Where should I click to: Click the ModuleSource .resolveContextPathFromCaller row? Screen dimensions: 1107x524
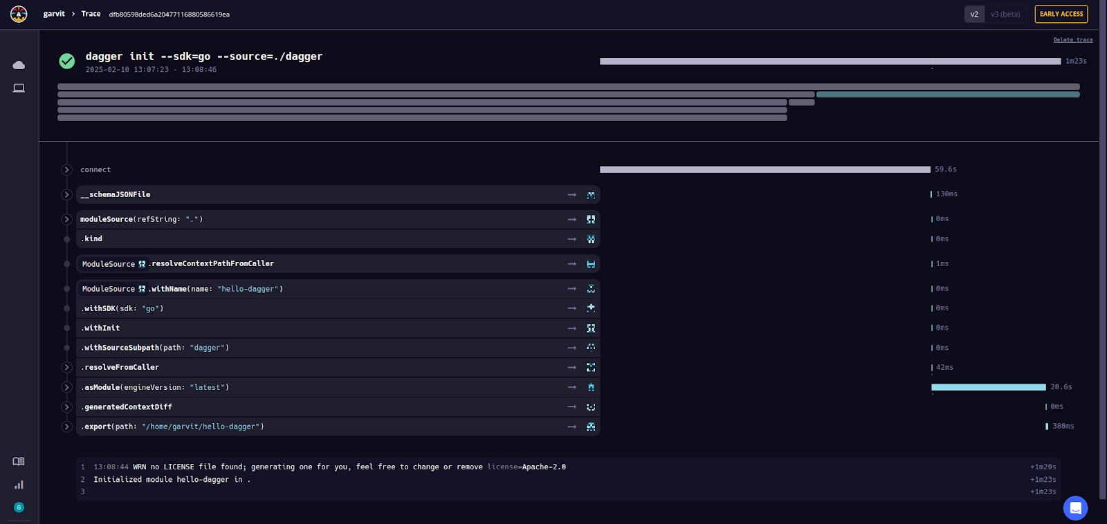338,264
